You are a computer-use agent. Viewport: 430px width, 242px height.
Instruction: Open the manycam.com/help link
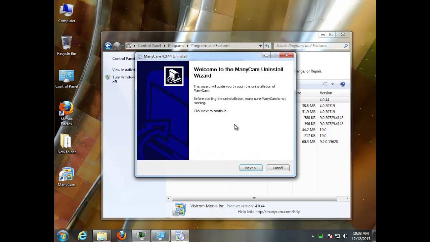click(x=278, y=212)
